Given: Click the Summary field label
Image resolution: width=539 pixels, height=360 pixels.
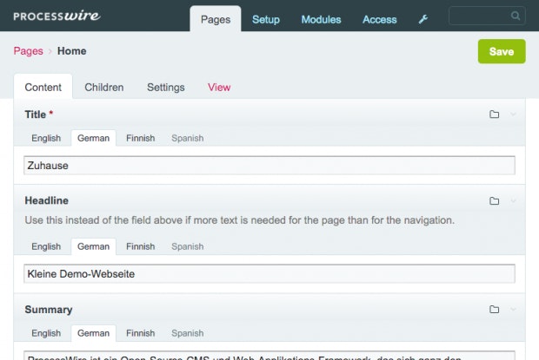Looking at the screenshot, I should tap(49, 310).
